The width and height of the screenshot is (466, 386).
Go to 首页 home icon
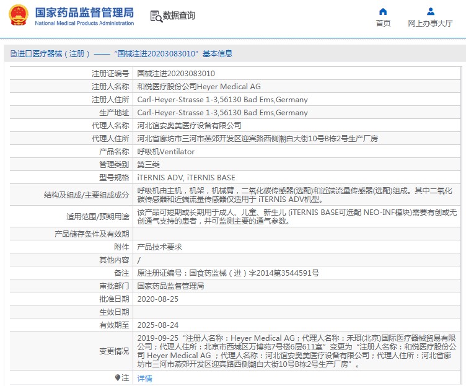click(x=383, y=12)
